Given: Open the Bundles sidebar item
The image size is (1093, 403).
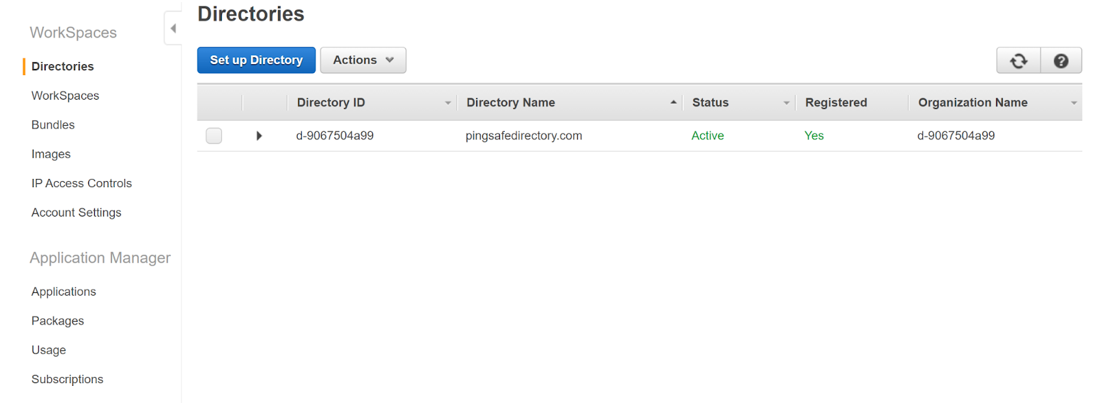Looking at the screenshot, I should [x=53, y=125].
